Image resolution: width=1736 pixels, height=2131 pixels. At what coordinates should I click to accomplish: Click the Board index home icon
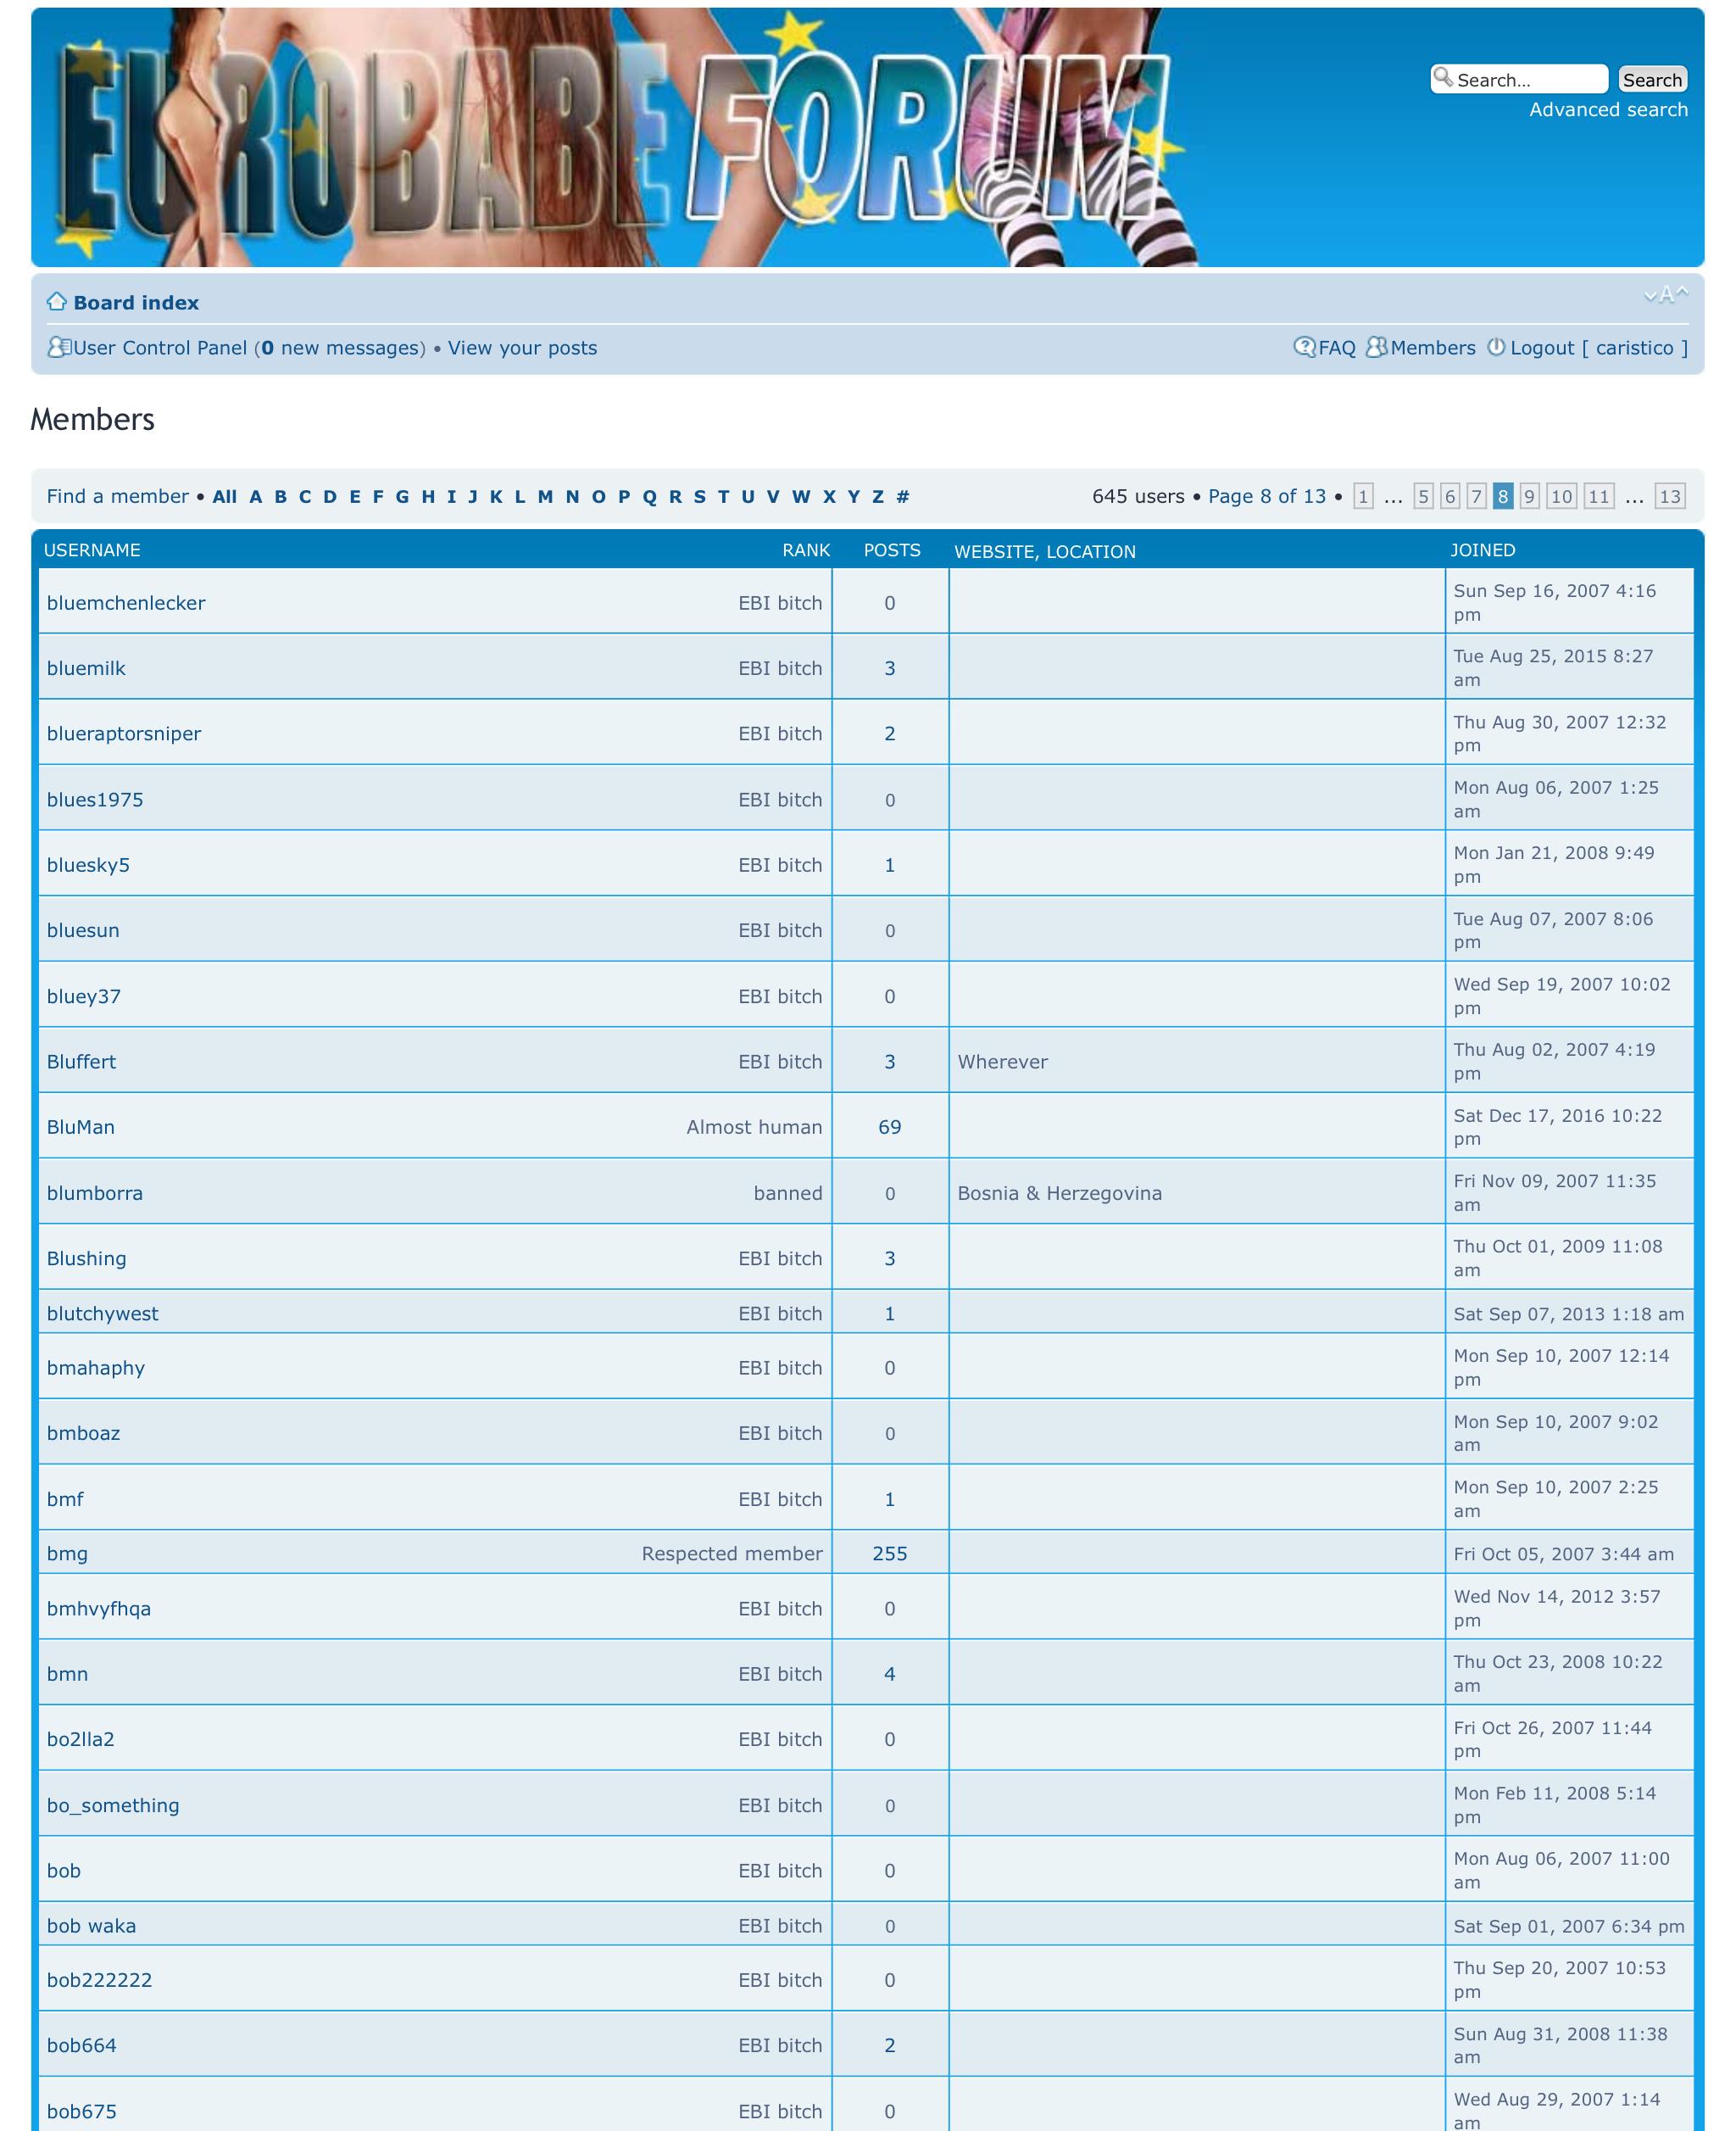point(57,301)
